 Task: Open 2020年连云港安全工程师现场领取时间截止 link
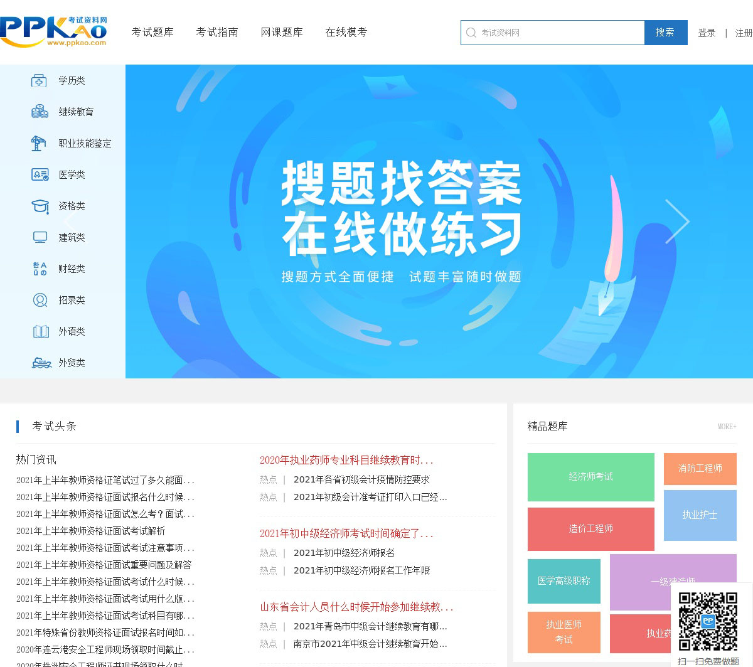105,649
